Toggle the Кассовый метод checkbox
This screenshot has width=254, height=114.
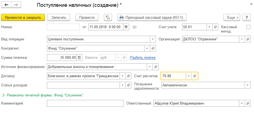[248, 27]
